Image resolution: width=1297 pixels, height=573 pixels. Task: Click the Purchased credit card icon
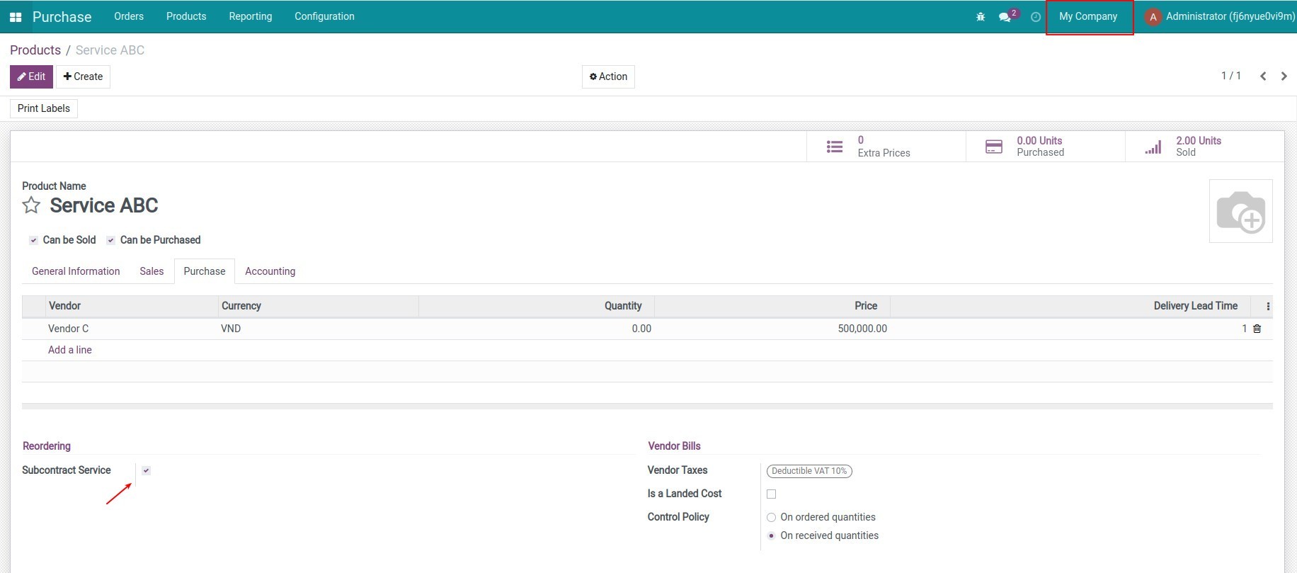coord(994,147)
